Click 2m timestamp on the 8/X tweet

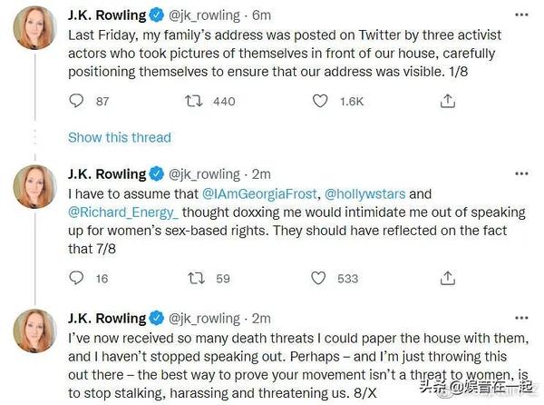tap(261, 318)
